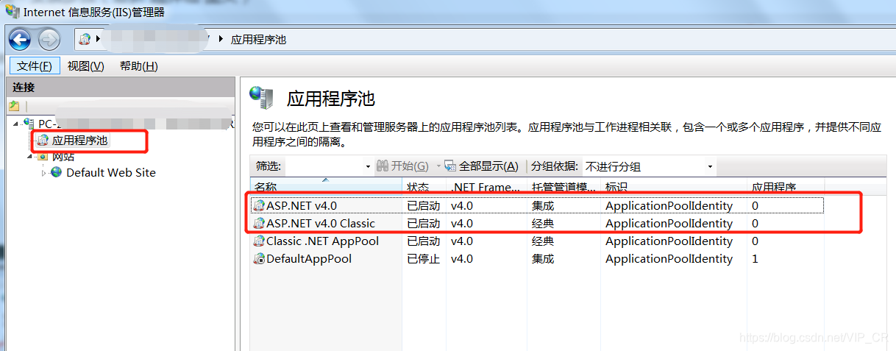Click the Default Web Site globe icon
The width and height of the screenshot is (896, 351).
[x=57, y=172]
